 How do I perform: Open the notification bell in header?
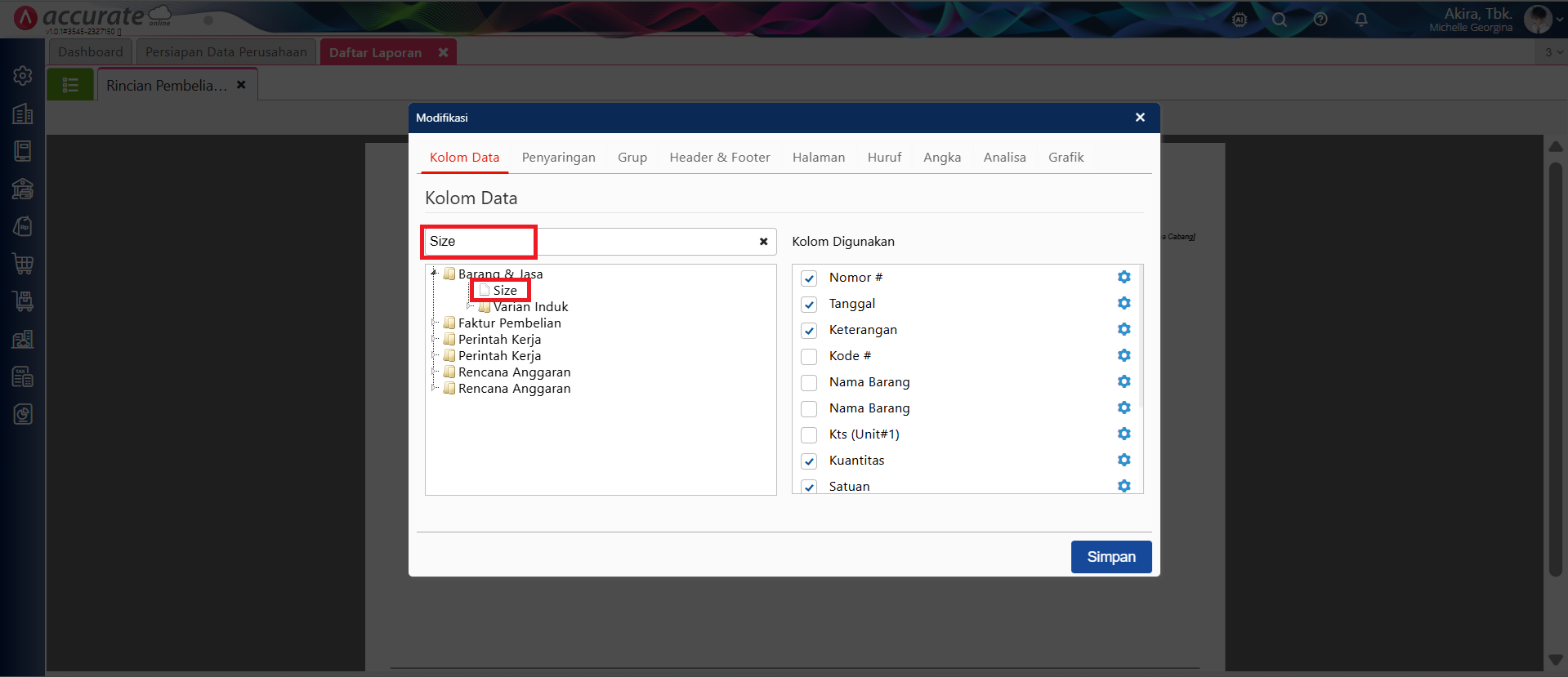(x=1360, y=20)
